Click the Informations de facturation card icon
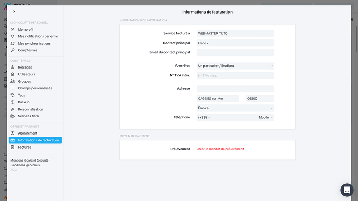The image size is (358, 201). pos(12,140)
